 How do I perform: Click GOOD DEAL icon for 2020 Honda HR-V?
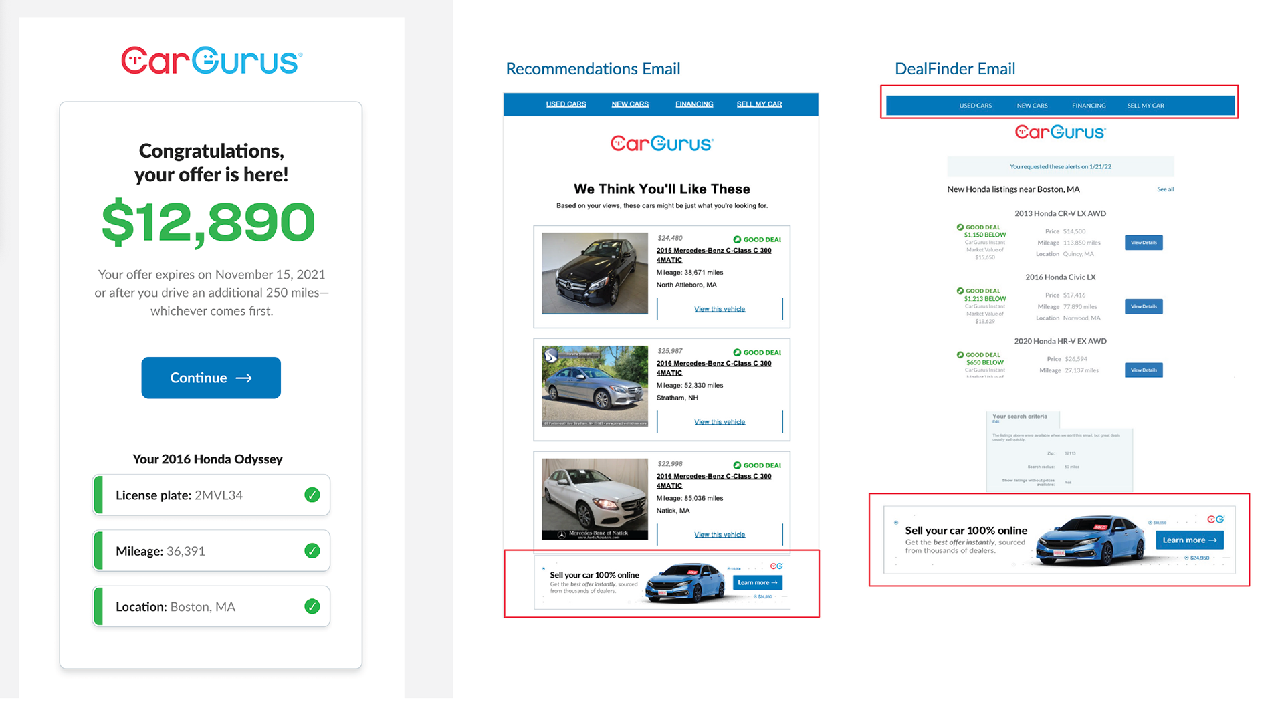pos(960,355)
